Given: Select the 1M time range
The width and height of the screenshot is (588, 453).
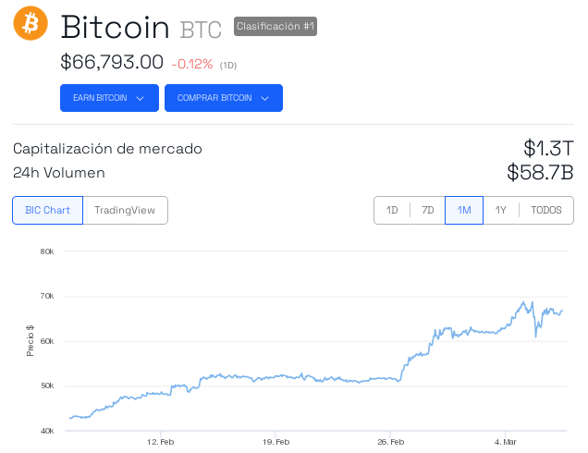Looking at the screenshot, I should [464, 210].
